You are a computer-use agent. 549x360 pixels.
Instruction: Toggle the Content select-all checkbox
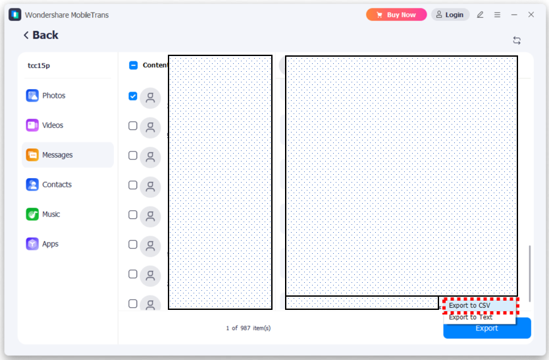click(133, 65)
